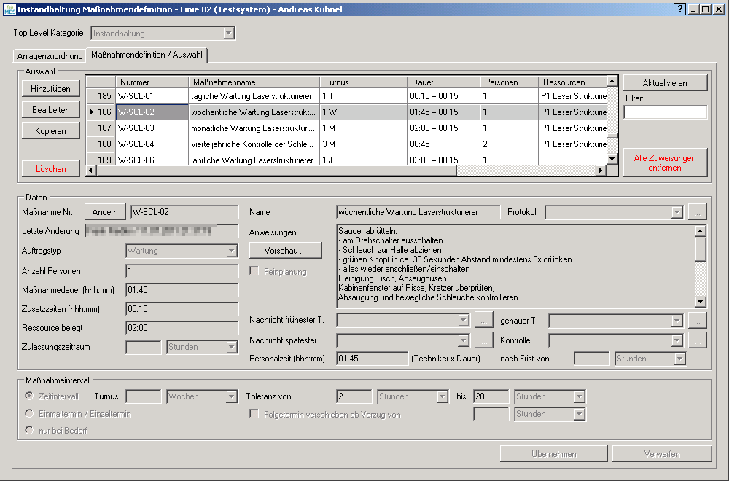Click ellipsis next to Nachricht frühester T.
This screenshot has width=729, height=481.
coord(484,319)
